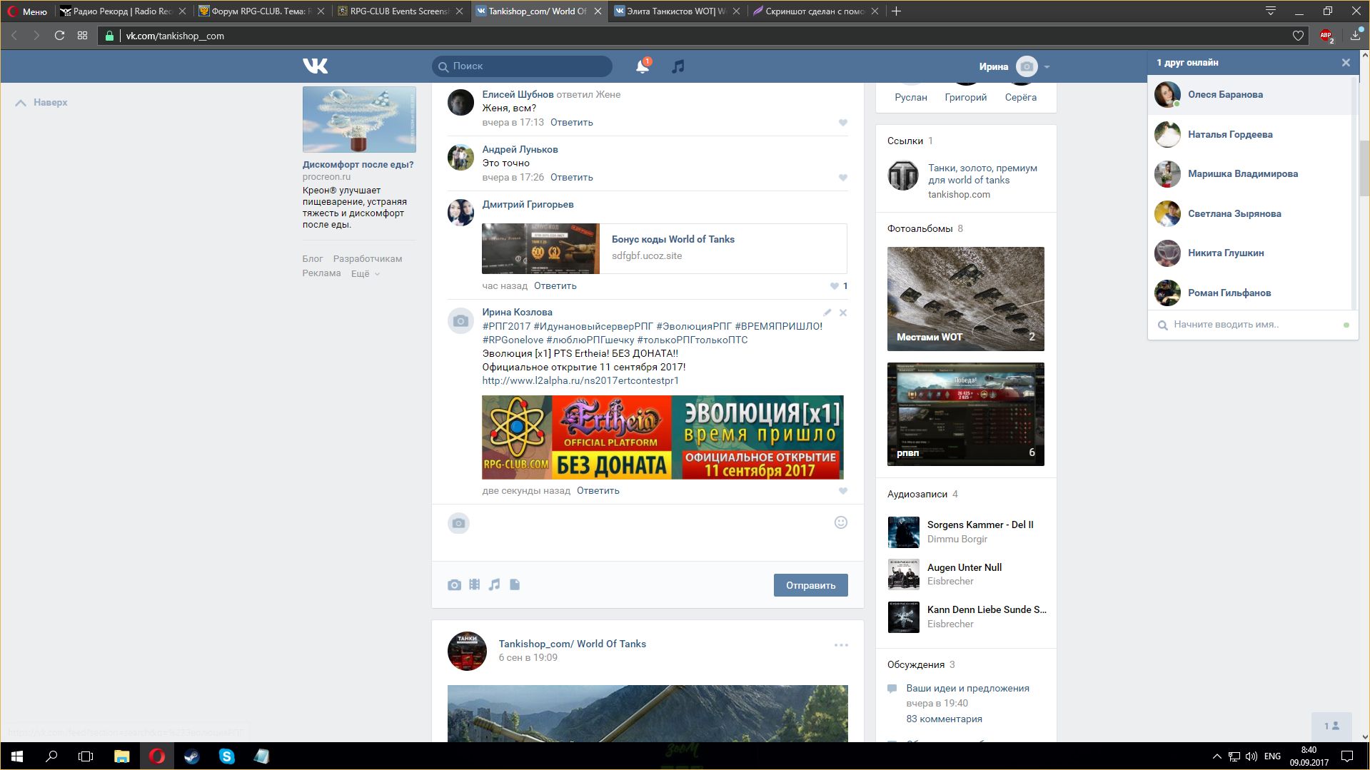Screen dimensions: 1370x770
Task: Attach a photo using the camera icon
Action: click(x=454, y=585)
